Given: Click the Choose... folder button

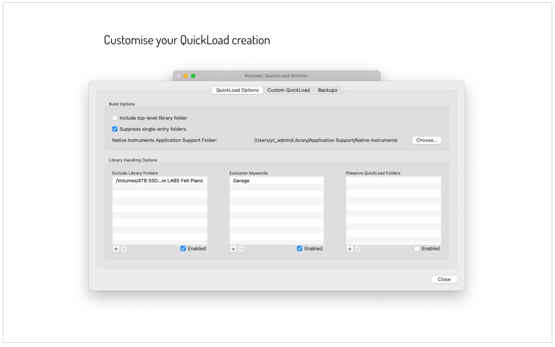Looking at the screenshot, I should 426,140.
